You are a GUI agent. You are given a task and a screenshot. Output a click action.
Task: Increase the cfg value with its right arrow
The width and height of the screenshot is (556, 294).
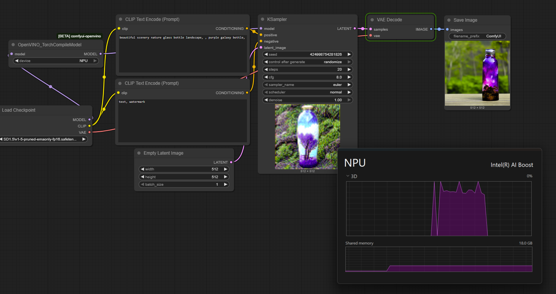(x=349, y=77)
